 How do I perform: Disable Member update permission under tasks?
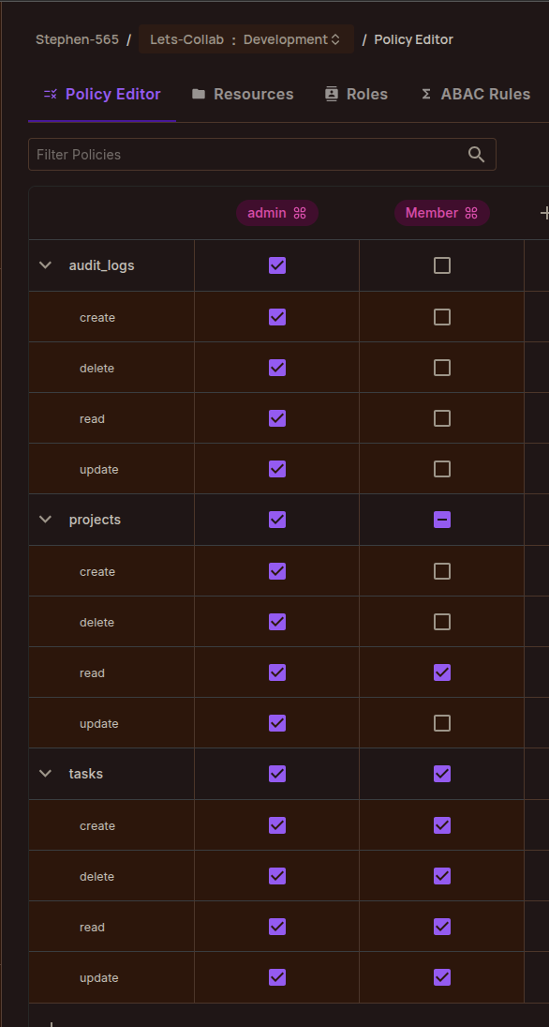pyautogui.click(x=442, y=977)
